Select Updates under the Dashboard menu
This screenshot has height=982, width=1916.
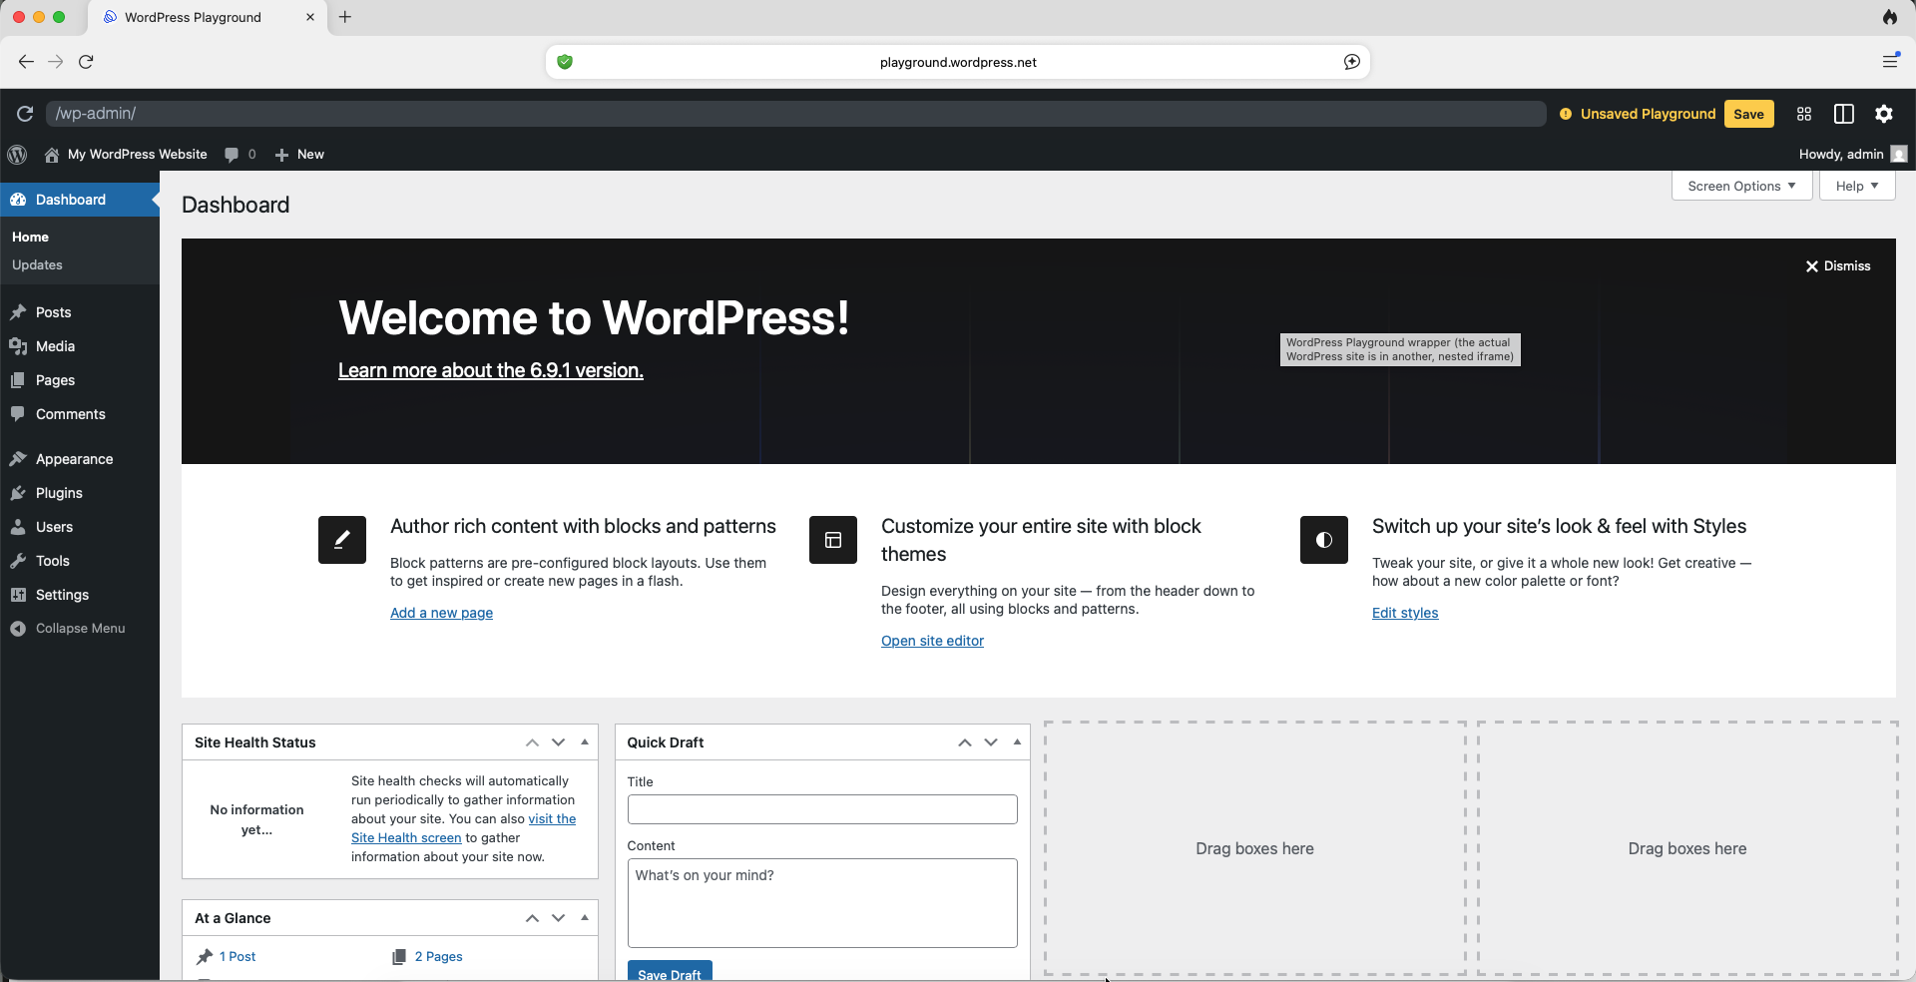[x=37, y=265]
